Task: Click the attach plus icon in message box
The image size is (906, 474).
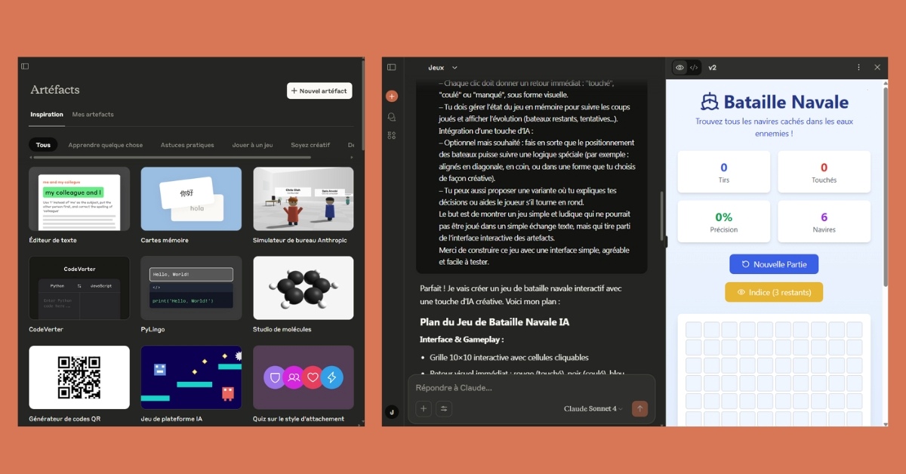Action: pos(424,408)
